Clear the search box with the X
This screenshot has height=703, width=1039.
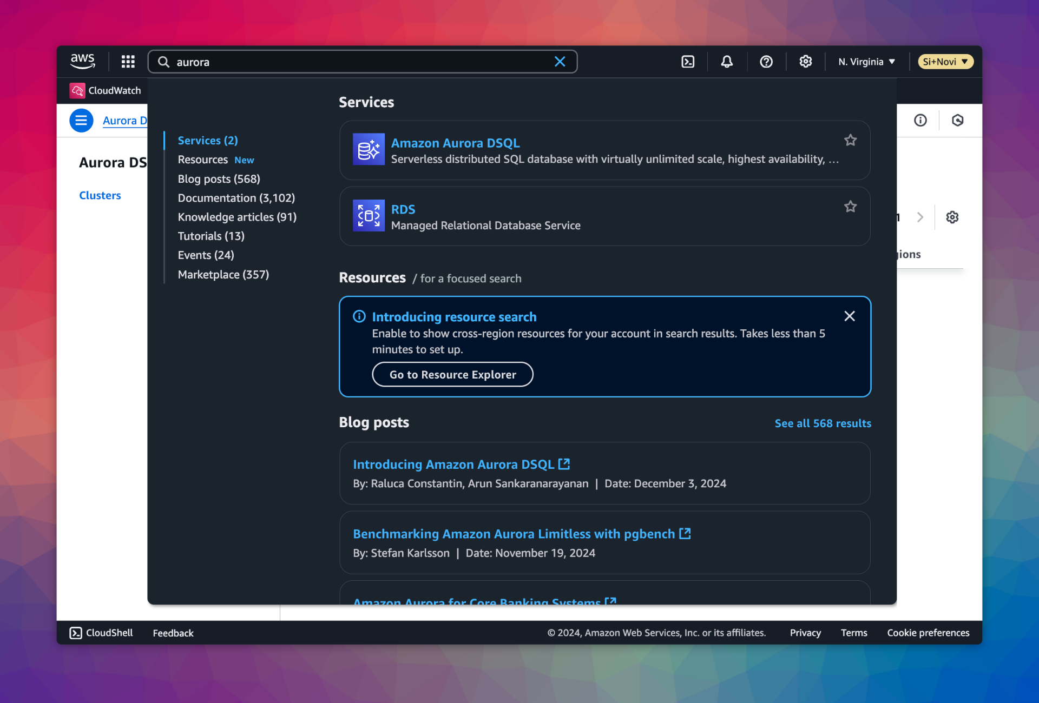coord(560,62)
